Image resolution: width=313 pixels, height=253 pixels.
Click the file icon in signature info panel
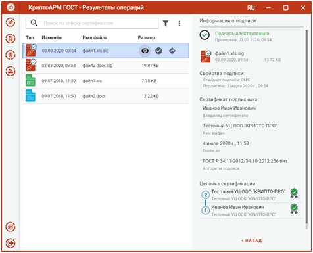pos(206,57)
